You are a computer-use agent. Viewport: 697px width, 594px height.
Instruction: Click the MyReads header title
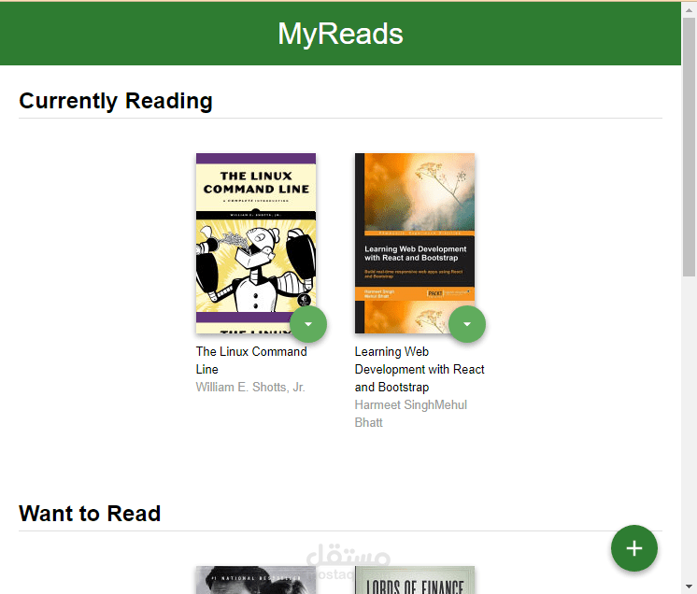340,34
